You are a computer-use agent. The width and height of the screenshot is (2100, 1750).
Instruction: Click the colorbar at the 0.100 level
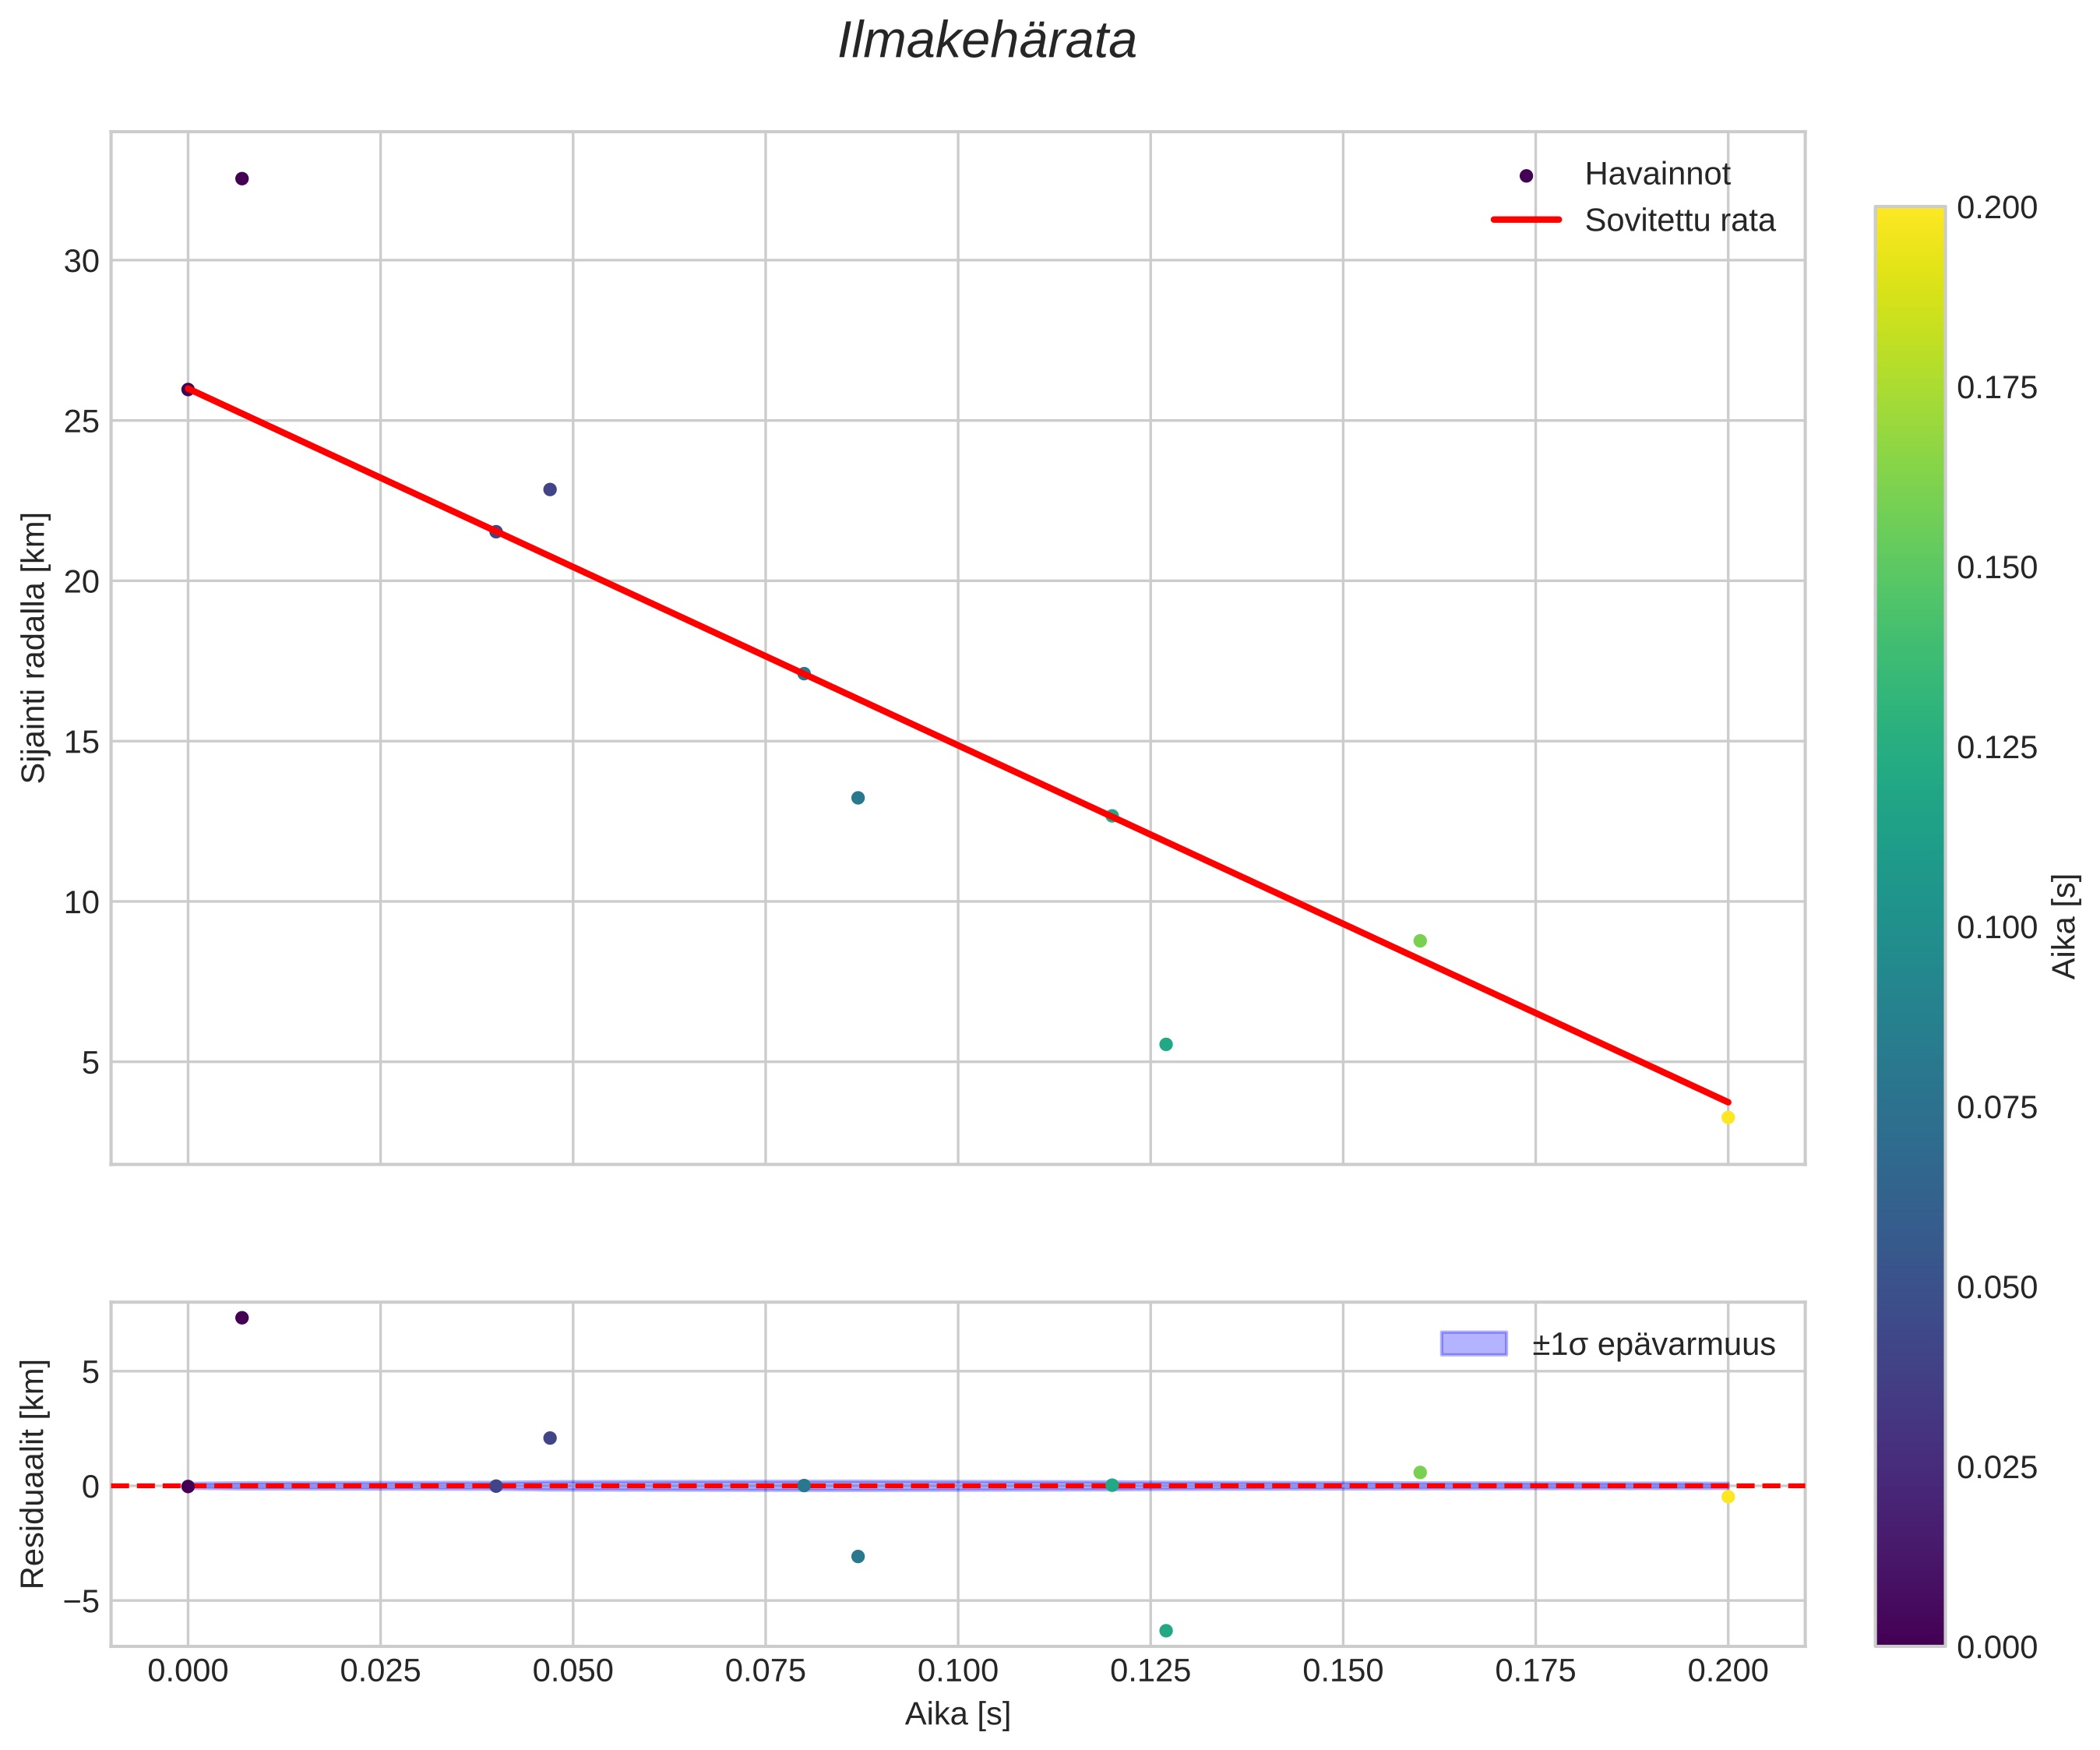point(1909,926)
